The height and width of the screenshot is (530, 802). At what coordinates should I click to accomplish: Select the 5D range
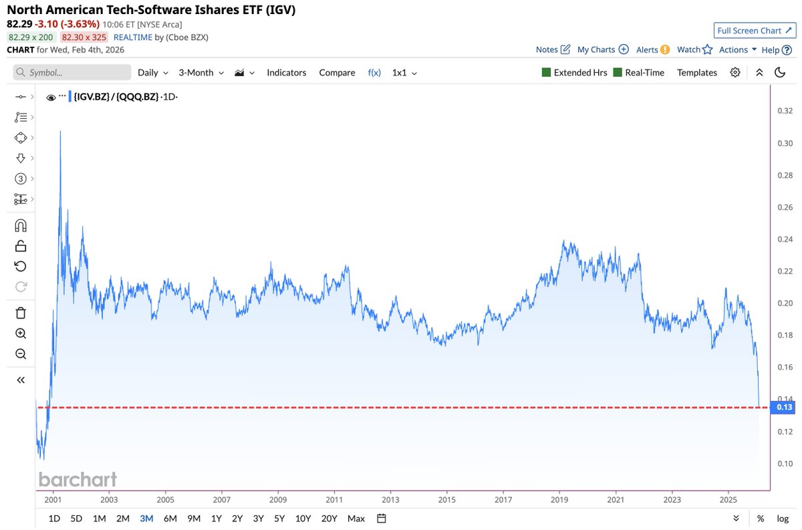click(x=77, y=518)
